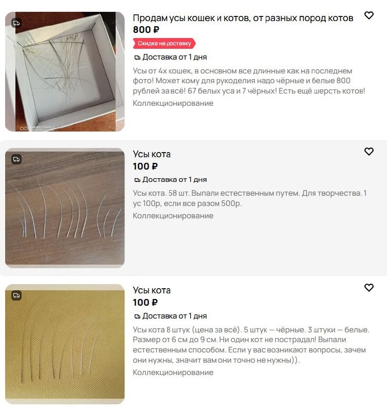Click delivery truck badge on yellow fabric photo
387x411 pixels.
(16, 295)
